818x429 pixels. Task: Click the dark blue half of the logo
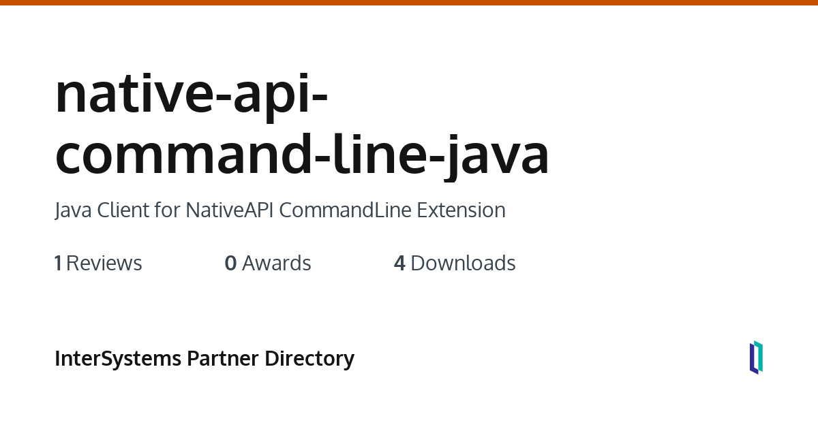[753, 360]
